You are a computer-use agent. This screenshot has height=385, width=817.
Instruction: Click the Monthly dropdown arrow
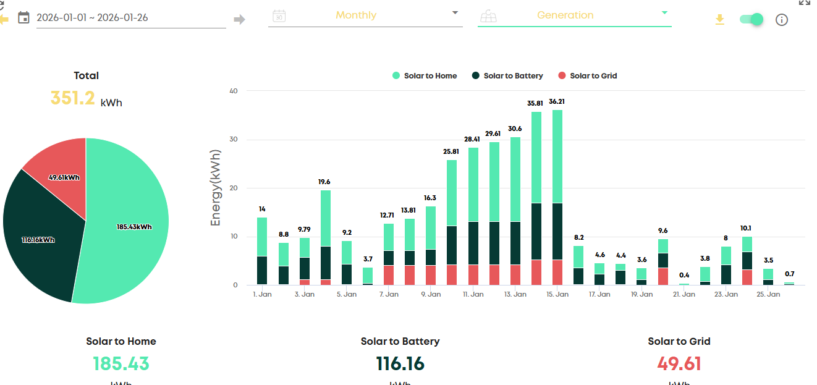pyautogui.click(x=455, y=12)
